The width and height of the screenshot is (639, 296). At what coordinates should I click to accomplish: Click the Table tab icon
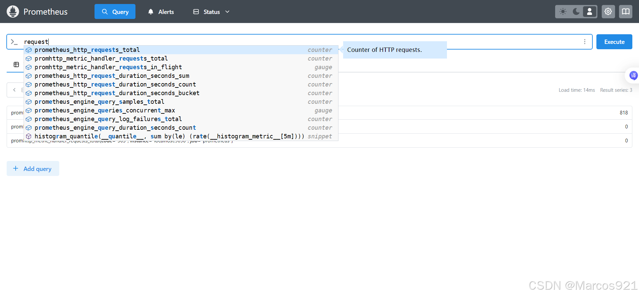click(x=16, y=65)
